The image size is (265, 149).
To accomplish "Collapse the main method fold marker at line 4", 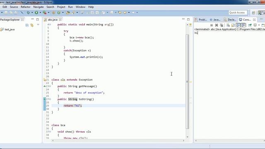I will (50, 24).
